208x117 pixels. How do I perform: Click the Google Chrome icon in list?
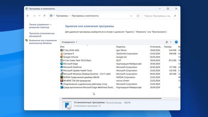click(61, 57)
